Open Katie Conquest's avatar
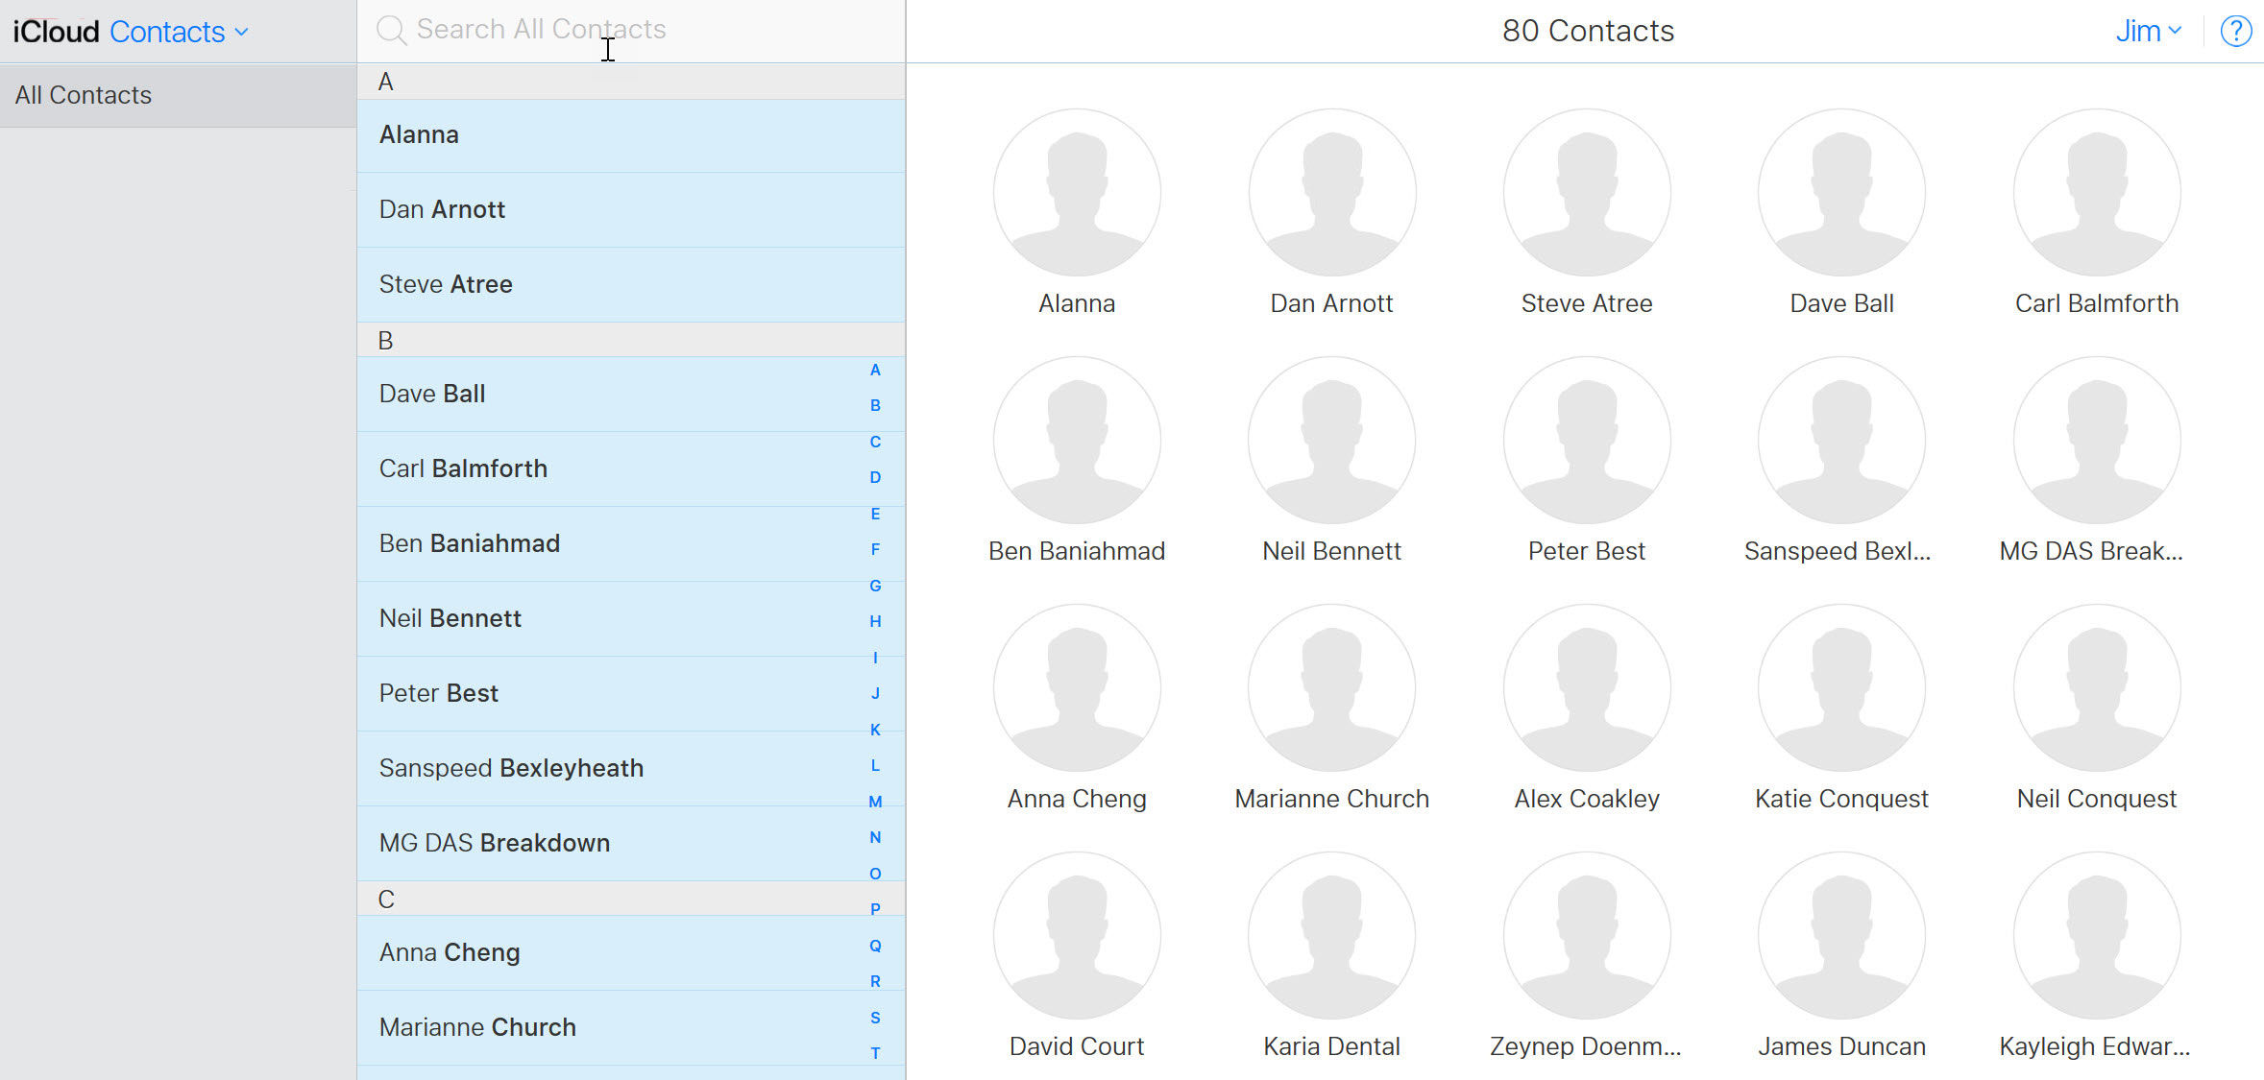 [1841, 687]
